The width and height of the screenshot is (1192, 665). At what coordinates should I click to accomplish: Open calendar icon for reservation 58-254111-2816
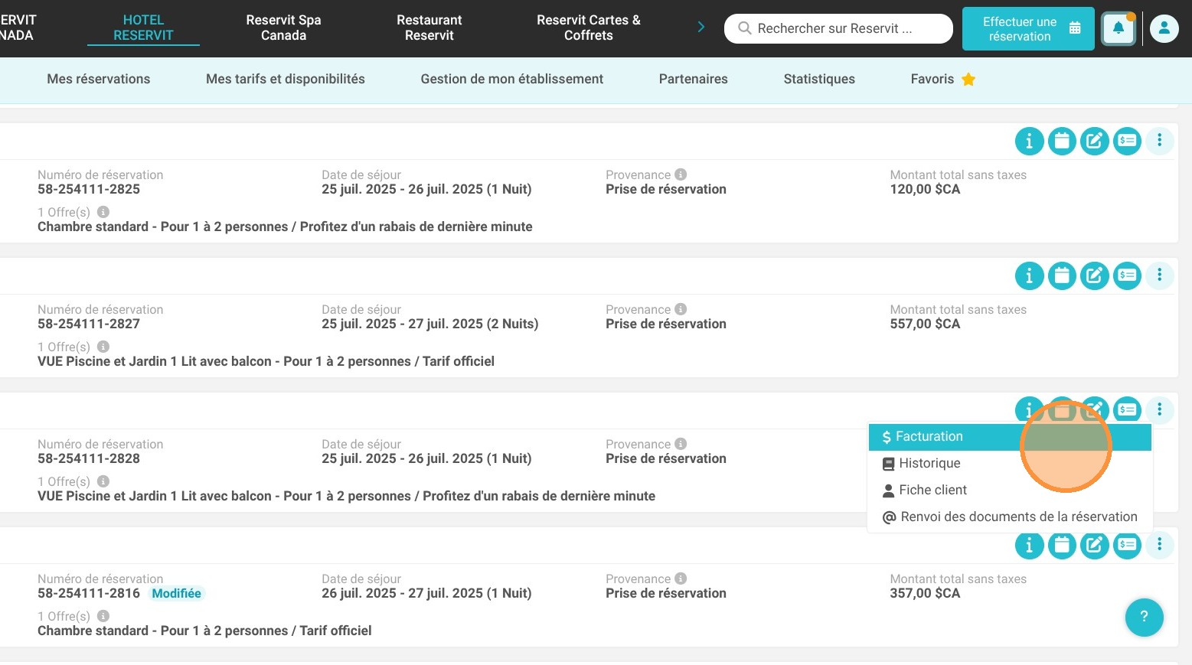[1062, 545]
